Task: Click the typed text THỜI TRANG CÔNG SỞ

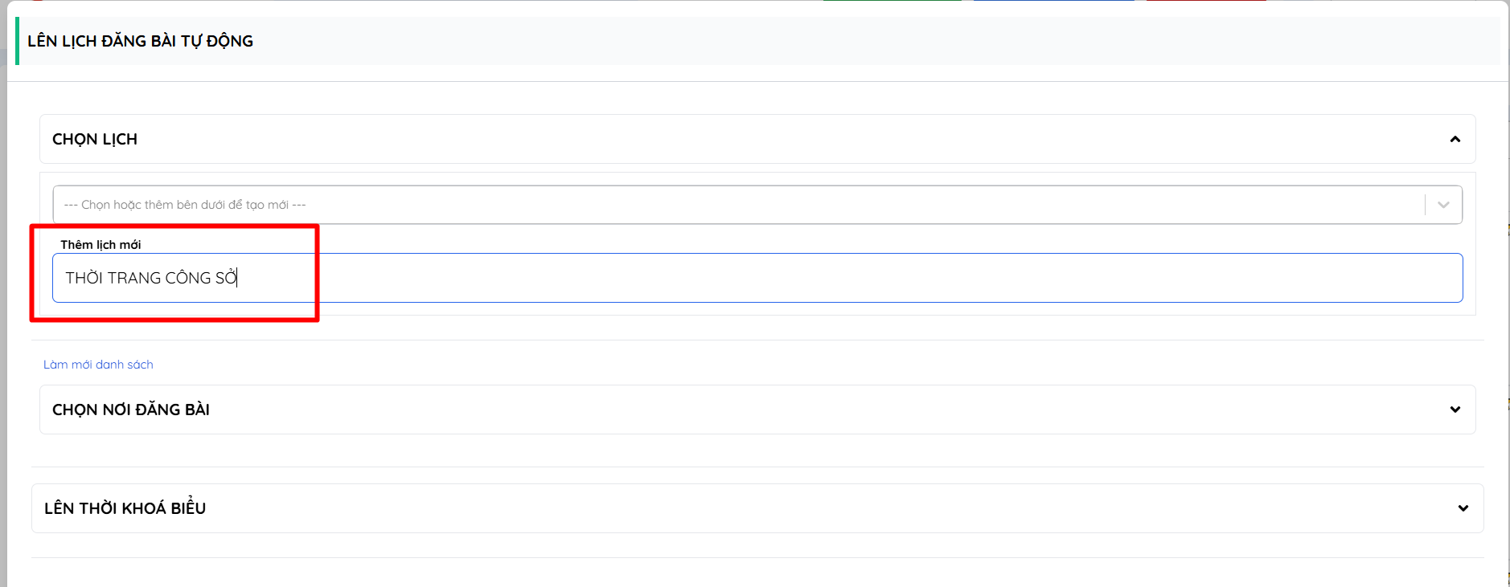Action: pyautogui.click(x=150, y=278)
